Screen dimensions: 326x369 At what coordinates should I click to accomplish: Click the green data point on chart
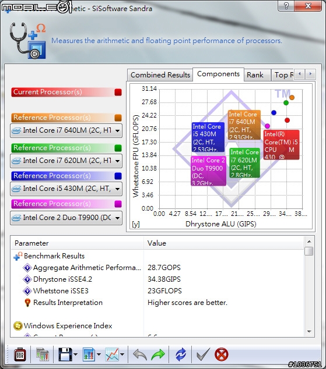tap(286, 102)
